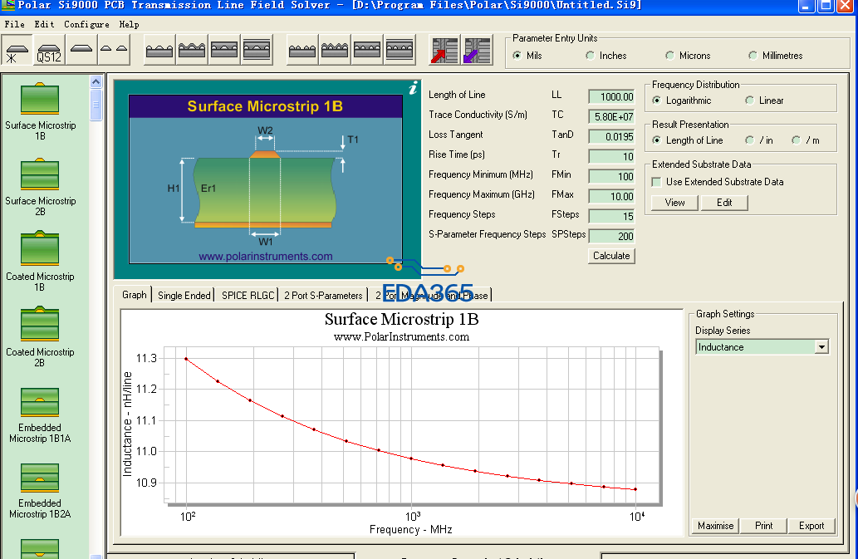
Task: Open the File menu
Action: (x=14, y=24)
